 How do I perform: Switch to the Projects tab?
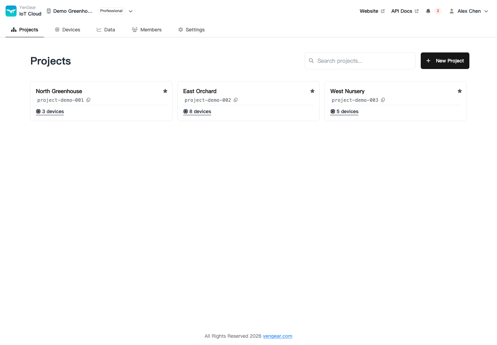[x=25, y=30]
